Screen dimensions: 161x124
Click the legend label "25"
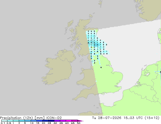(49, 123)
